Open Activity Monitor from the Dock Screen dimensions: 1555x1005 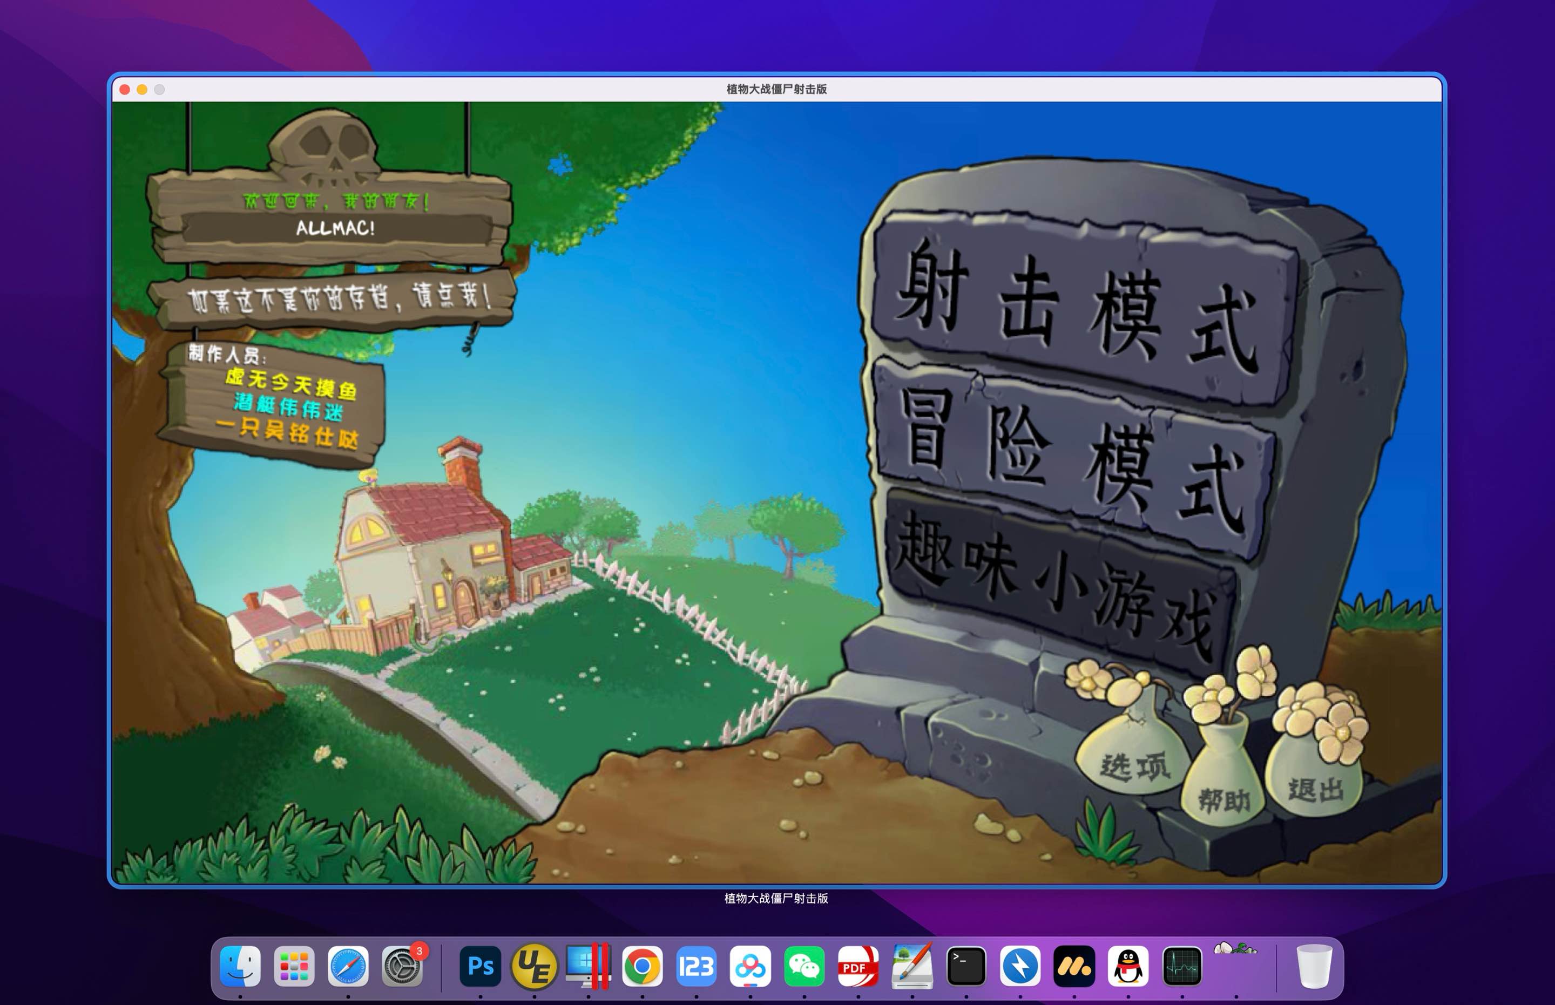click(1182, 966)
